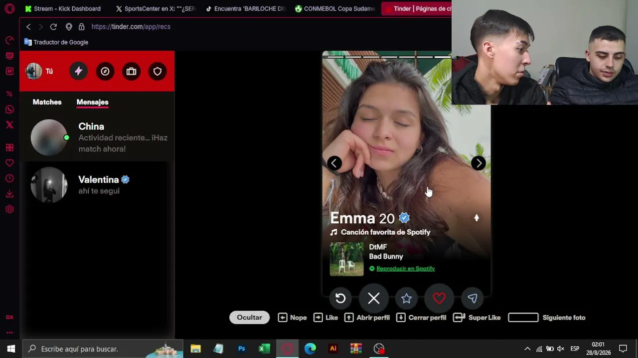The image size is (638, 358).
Task: Click the VPN location pin icon
Action: click(x=69, y=27)
